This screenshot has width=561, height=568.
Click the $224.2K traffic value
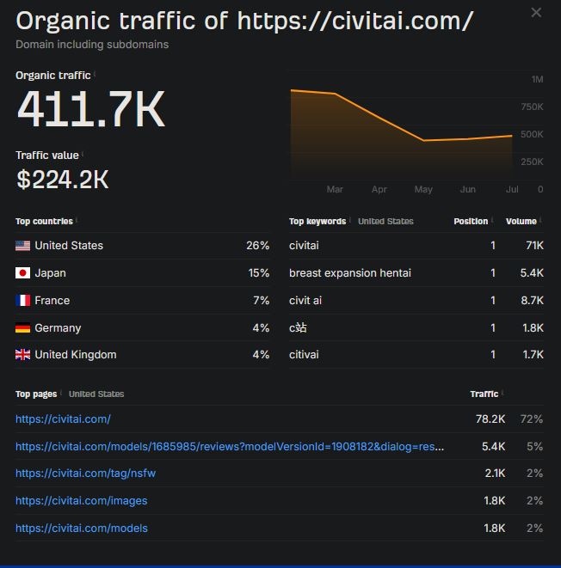pyautogui.click(x=63, y=180)
